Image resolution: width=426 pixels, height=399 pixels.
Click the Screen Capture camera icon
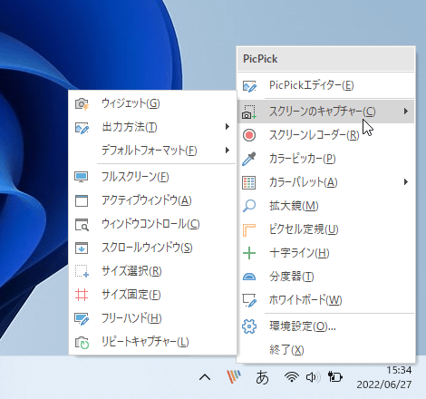pyautogui.click(x=249, y=112)
